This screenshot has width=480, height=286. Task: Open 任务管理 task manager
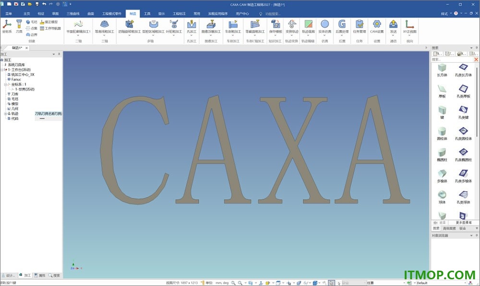point(360,26)
